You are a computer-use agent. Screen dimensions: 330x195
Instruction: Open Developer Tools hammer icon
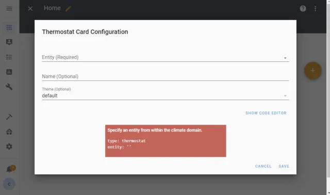(9, 117)
